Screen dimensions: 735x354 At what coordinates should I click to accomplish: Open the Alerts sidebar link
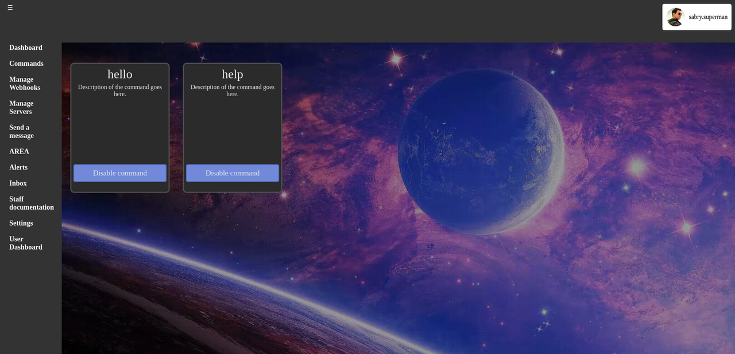(x=18, y=167)
